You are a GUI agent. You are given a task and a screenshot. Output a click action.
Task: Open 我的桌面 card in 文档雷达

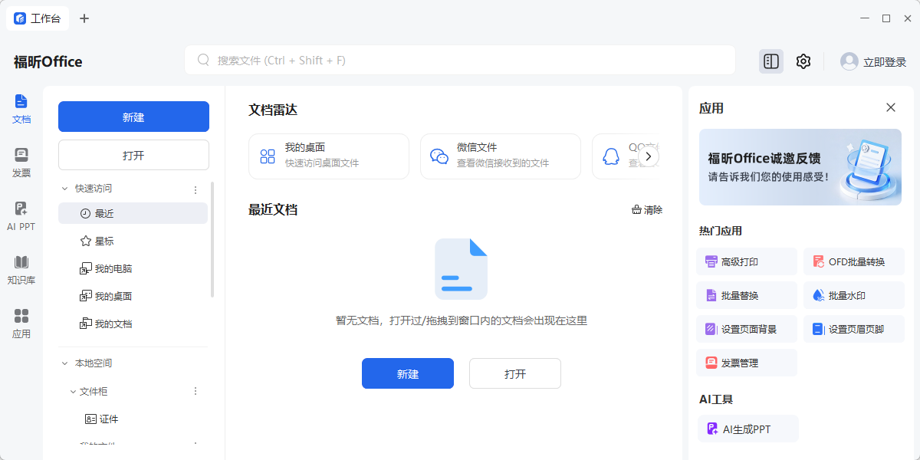coord(329,156)
